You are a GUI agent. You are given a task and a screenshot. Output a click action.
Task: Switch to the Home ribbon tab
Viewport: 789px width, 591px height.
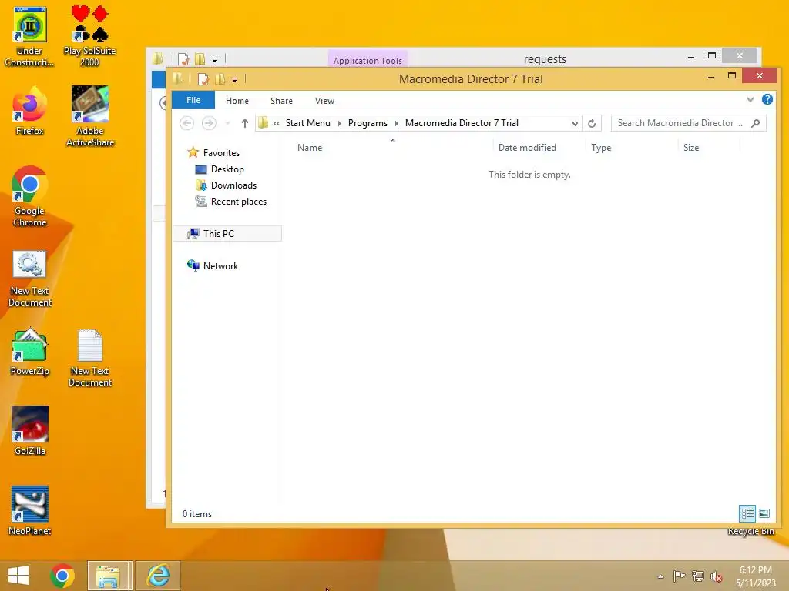click(x=237, y=101)
